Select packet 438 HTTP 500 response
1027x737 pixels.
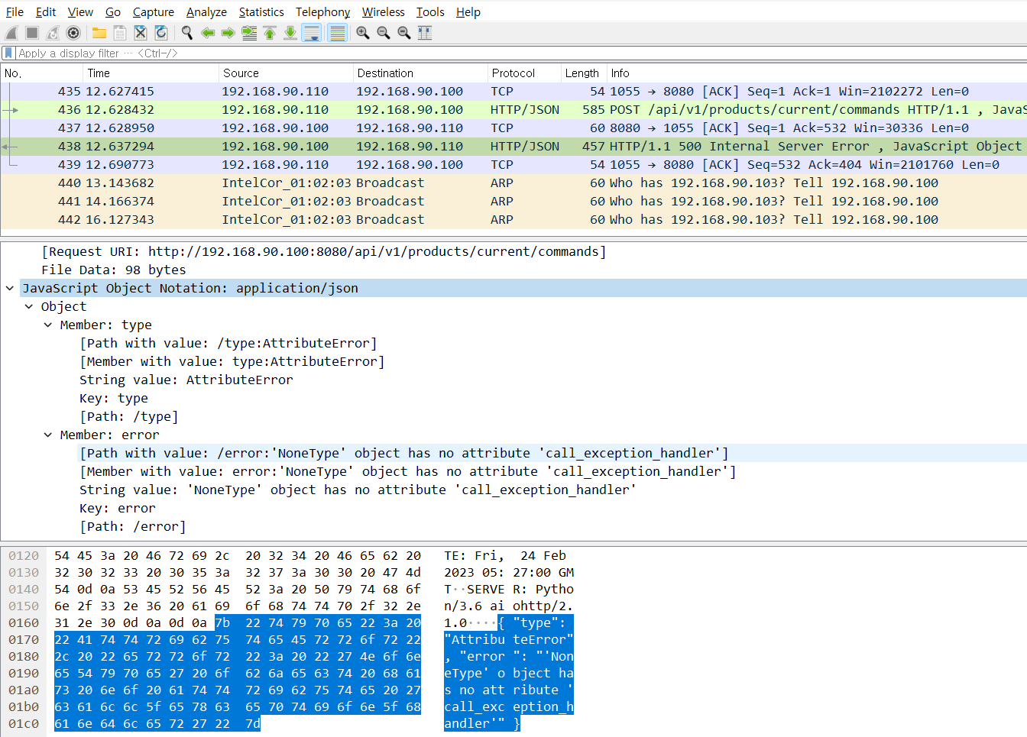click(513, 147)
